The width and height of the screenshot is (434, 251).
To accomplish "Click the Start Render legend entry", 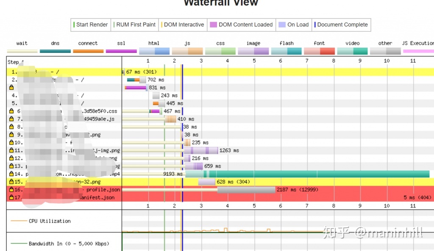I will [91, 25].
